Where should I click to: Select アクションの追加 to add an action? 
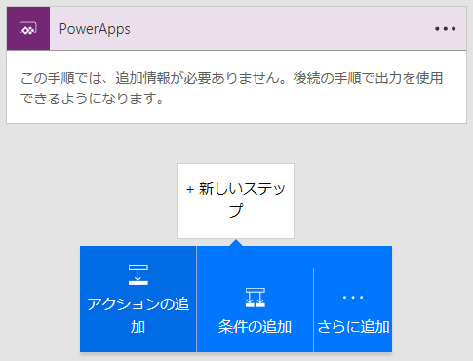coord(138,299)
